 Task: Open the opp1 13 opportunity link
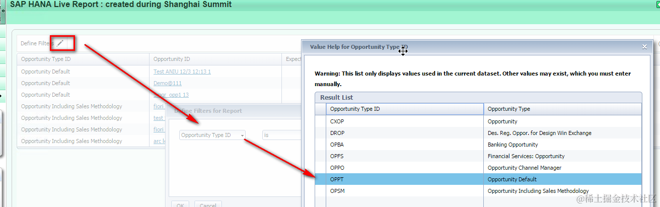tap(171, 95)
